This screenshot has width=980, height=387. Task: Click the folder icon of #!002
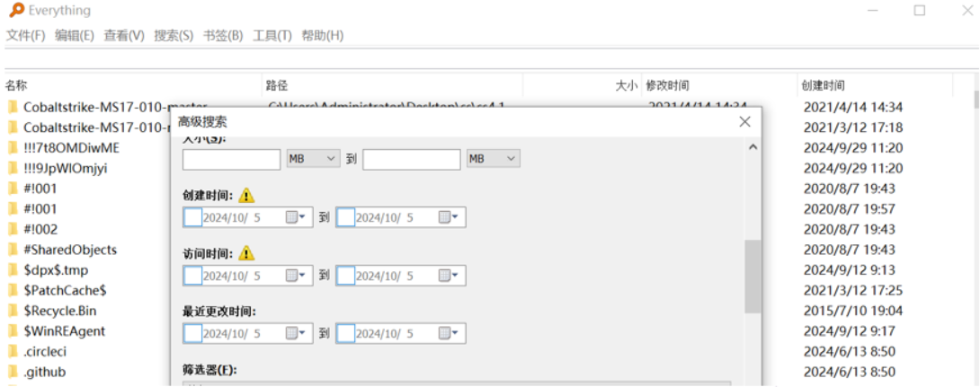tap(13, 229)
